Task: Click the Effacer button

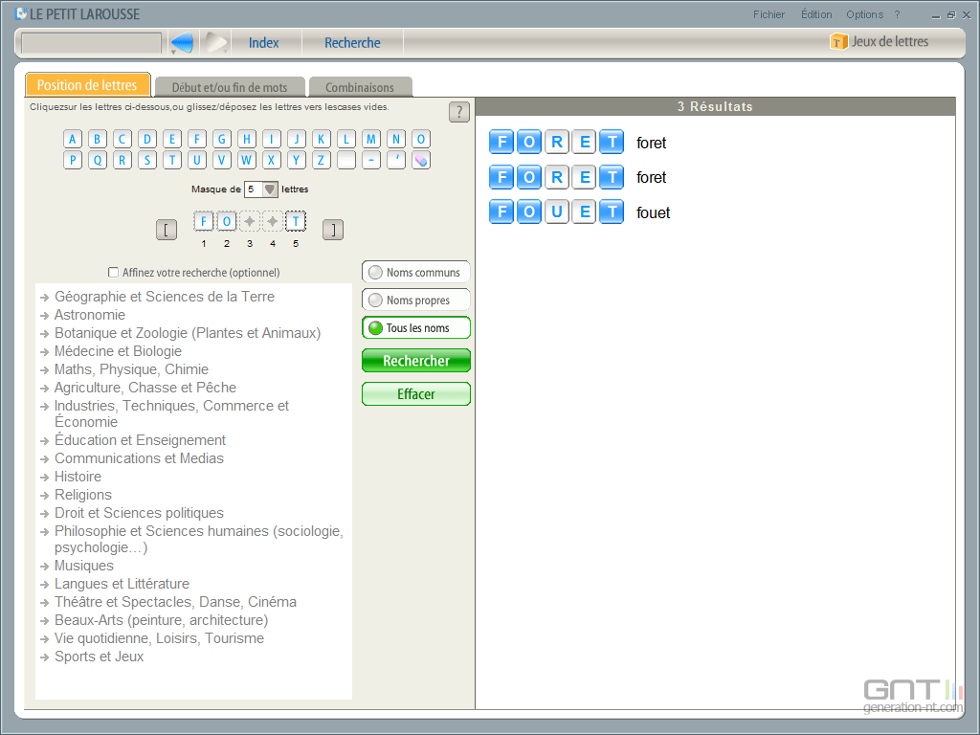Action: click(x=415, y=393)
